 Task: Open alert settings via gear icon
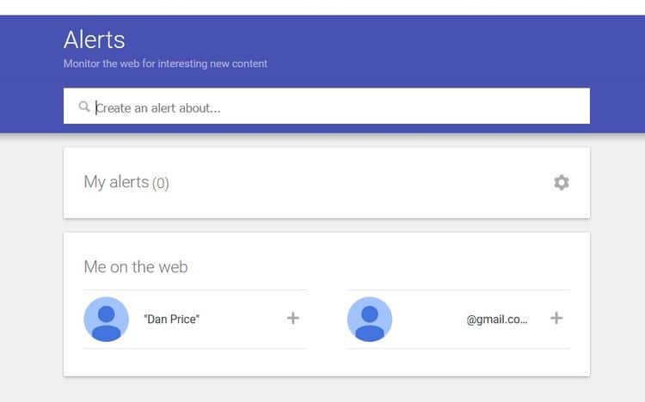pos(561,182)
